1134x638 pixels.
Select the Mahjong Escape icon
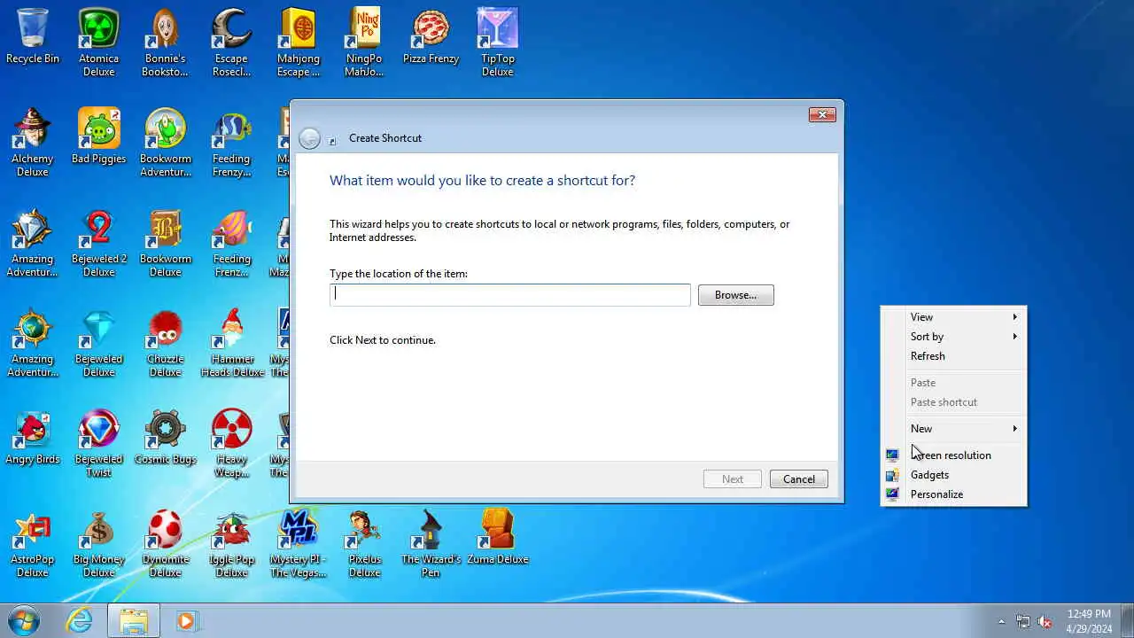(298, 43)
